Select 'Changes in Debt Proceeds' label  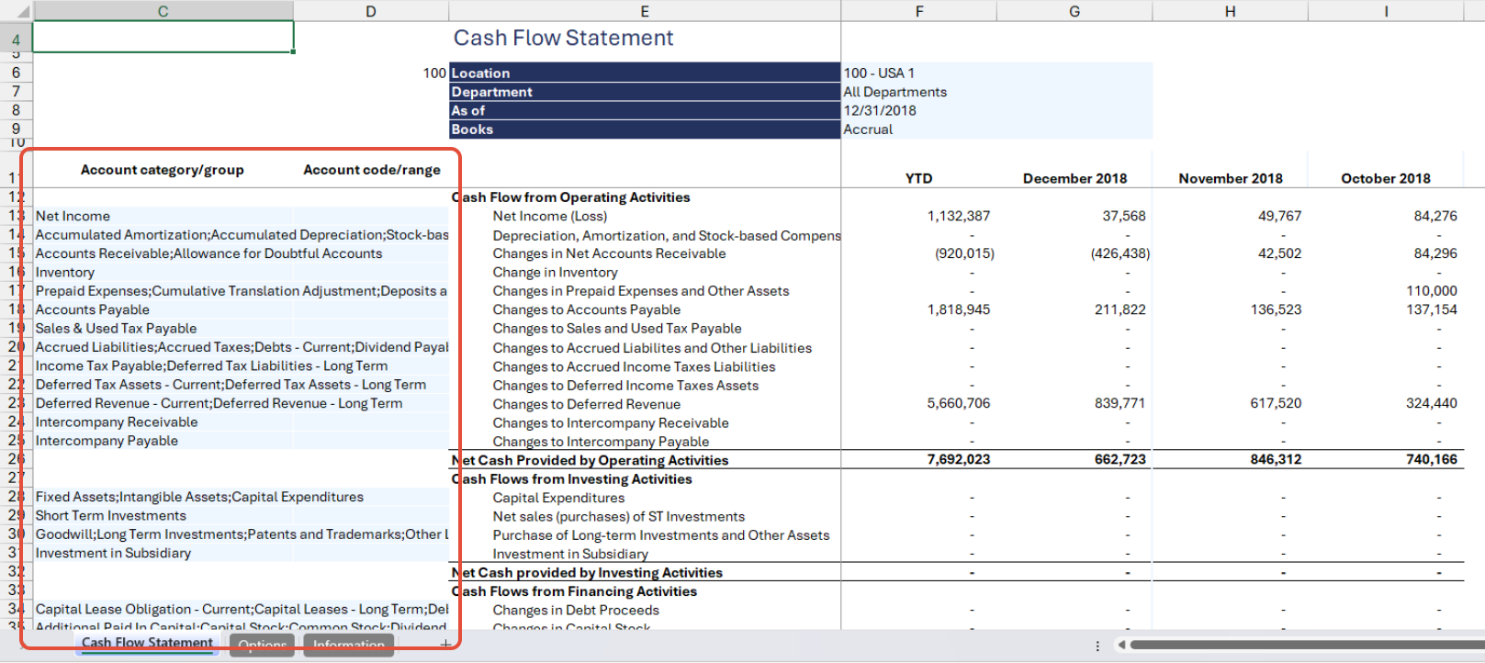pyautogui.click(x=576, y=610)
